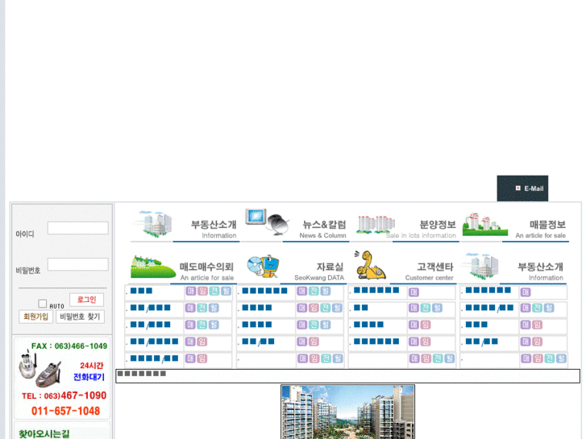This screenshot has height=439, width=586.
Task: Click the 월 badge in bottom row under 자료실
Action: (338, 358)
